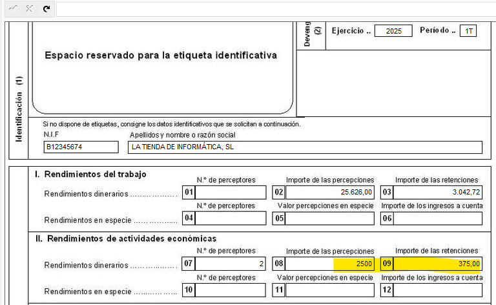
Task: Click the cancel X icon in toolbar
Action: tap(29, 8)
